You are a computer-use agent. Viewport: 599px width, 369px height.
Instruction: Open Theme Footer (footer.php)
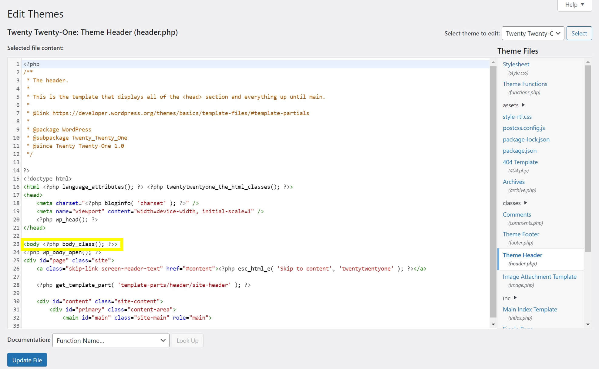tap(521, 234)
